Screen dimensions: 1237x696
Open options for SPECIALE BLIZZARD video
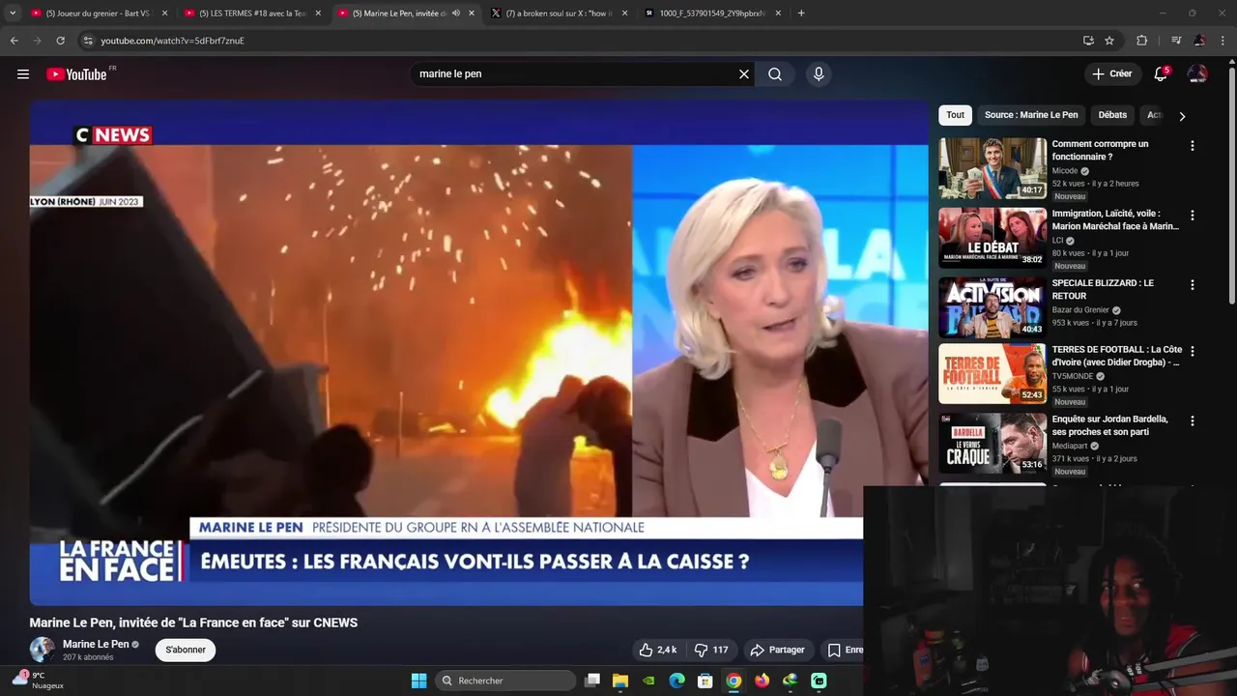tap(1192, 285)
